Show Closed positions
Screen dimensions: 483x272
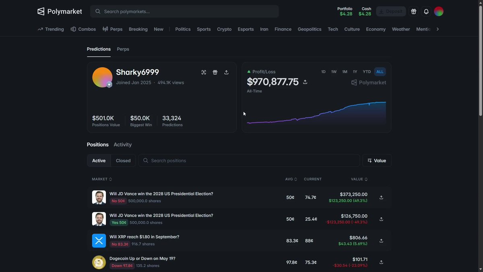pos(123,160)
